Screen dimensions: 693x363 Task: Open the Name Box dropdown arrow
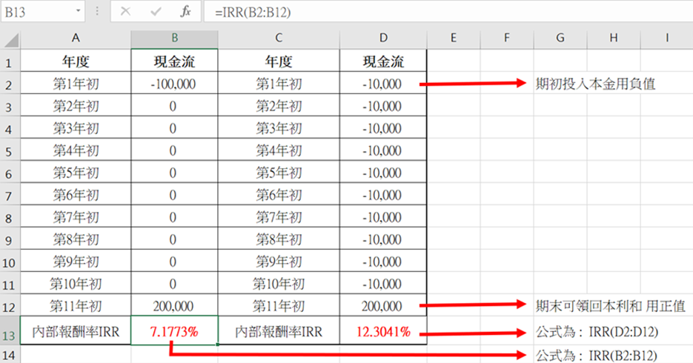pyautogui.click(x=79, y=10)
